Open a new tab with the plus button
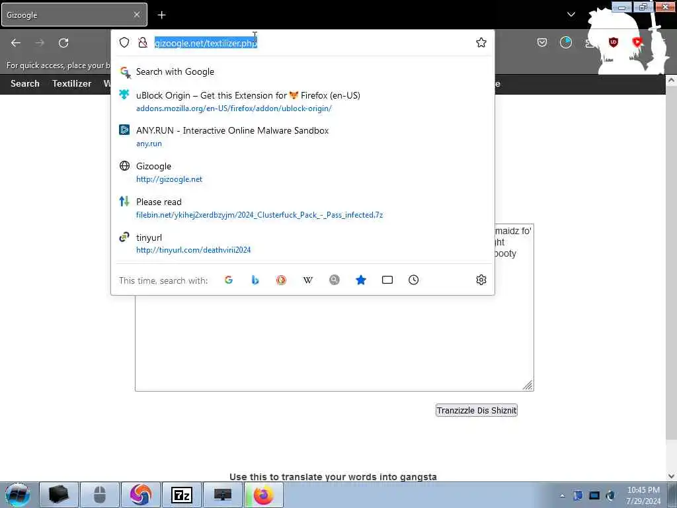 pos(161,15)
